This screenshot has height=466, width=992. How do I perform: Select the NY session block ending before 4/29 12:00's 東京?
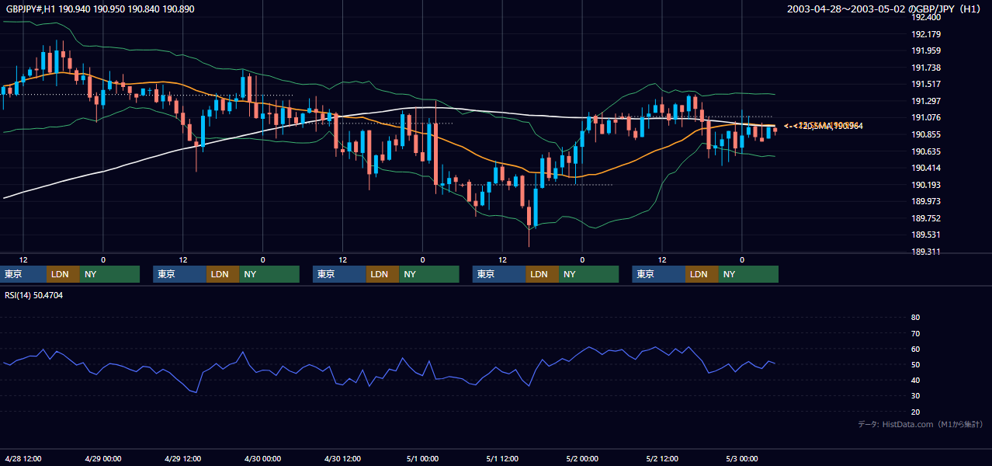(109, 274)
